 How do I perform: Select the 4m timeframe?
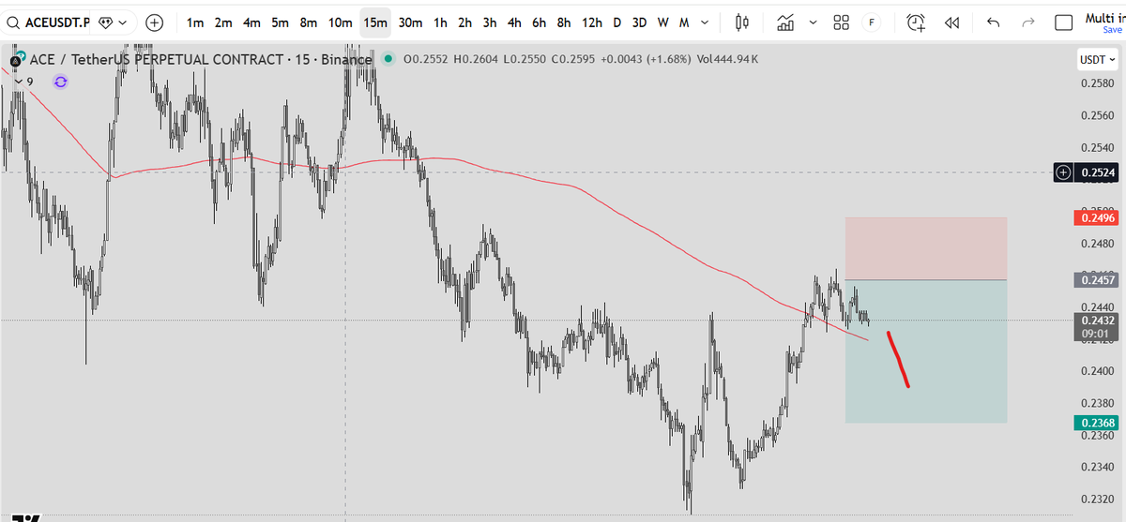pos(251,22)
